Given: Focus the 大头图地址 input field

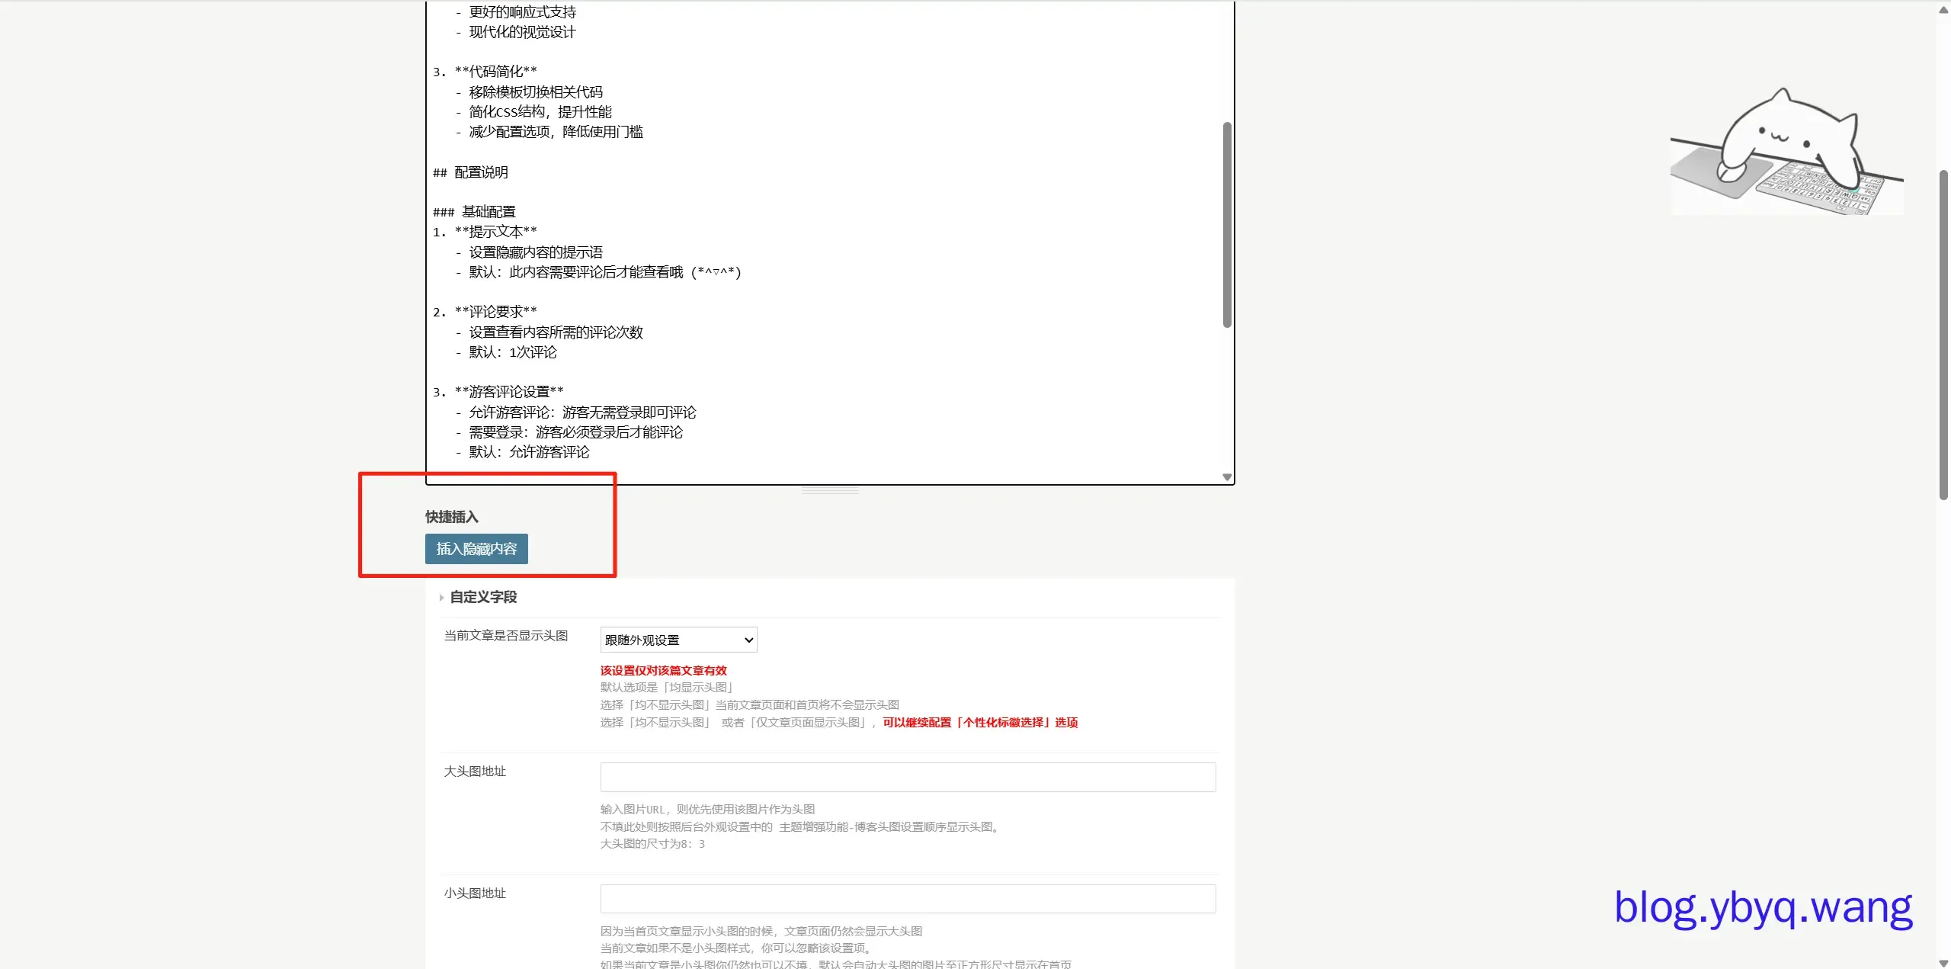Looking at the screenshot, I should tap(907, 777).
